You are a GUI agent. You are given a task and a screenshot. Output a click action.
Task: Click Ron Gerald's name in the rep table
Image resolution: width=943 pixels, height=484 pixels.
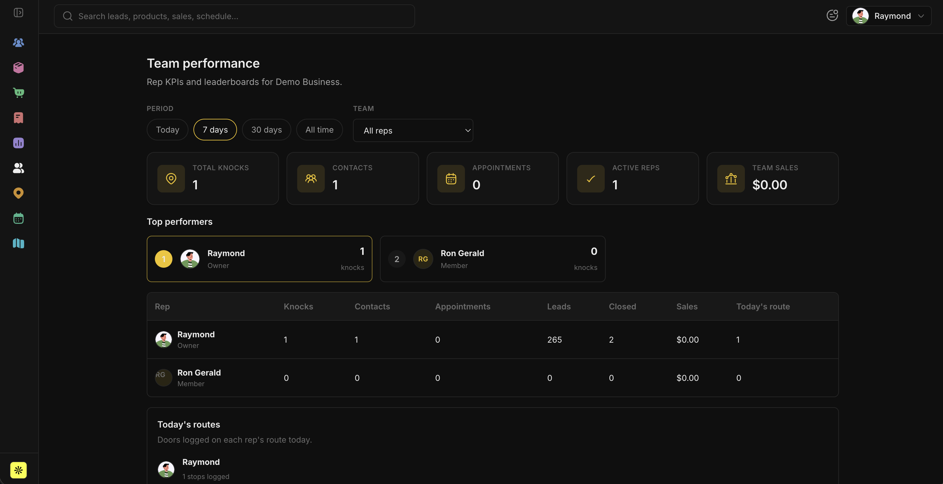click(x=199, y=372)
